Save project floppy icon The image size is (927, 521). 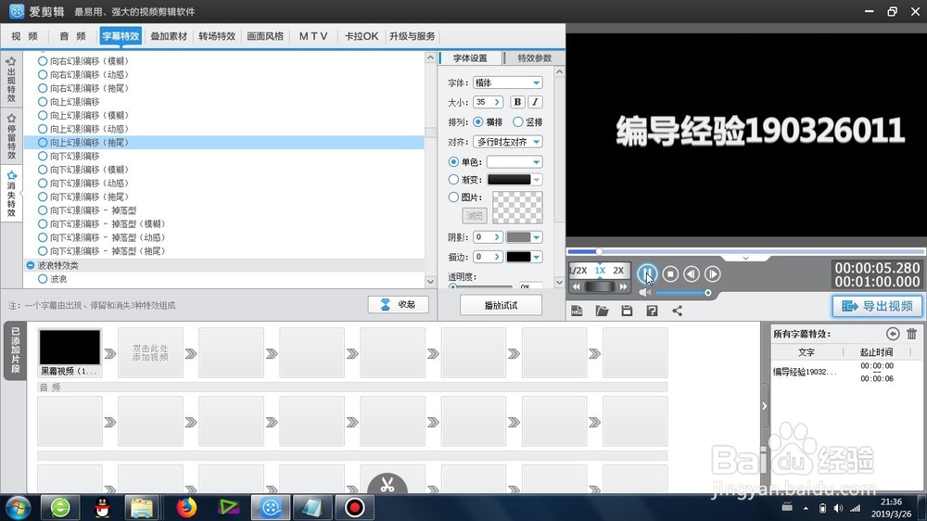627,311
